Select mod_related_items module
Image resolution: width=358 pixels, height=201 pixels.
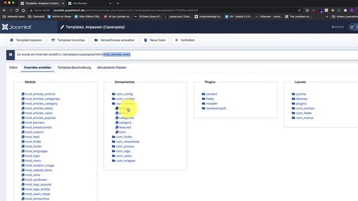(37, 170)
